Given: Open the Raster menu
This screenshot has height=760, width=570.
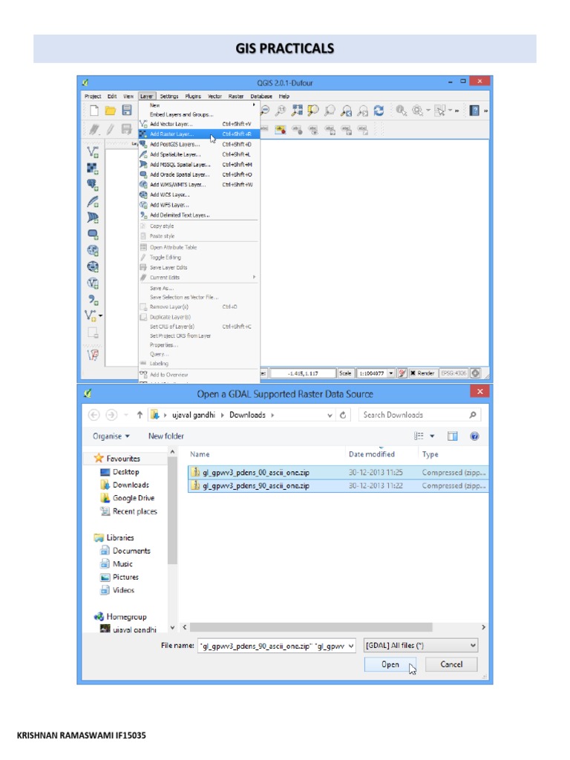Looking at the screenshot, I should (x=236, y=96).
